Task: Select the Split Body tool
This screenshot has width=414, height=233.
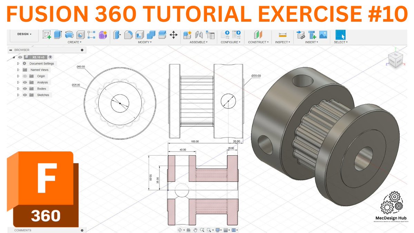Action: click(x=162, y=35)
